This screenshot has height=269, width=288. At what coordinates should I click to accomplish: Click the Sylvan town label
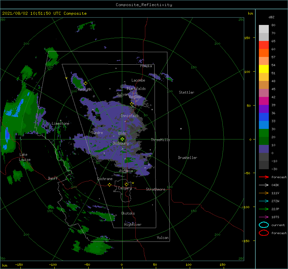123,94
